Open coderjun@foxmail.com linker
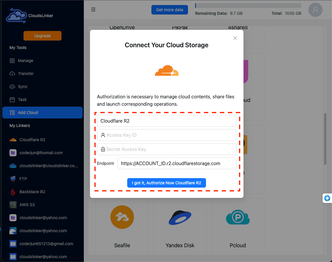Screen dimensions: 332x262 point(42,153)
